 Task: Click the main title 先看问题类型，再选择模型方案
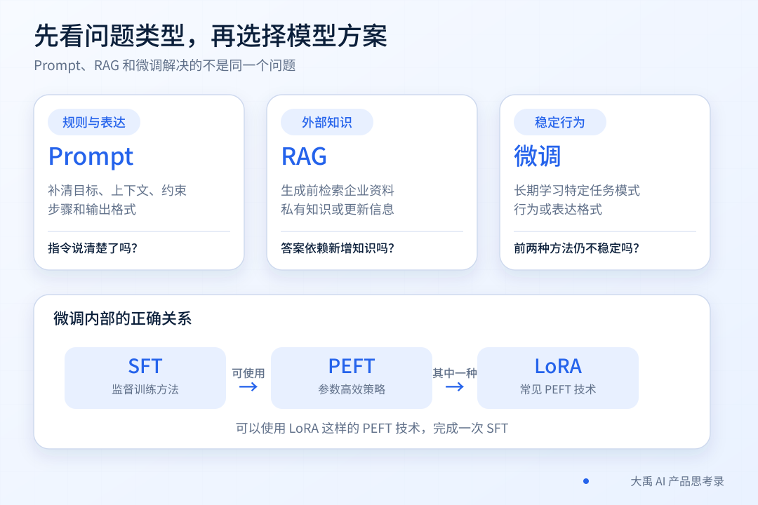[211, 36]
